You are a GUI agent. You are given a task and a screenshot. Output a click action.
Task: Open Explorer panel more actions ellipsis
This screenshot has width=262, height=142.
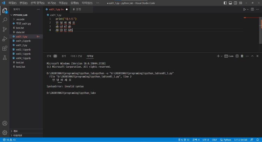(38, 9)
